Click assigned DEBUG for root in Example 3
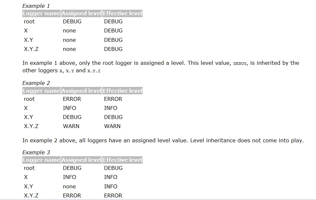Viewport: 316px width, 200px height. (72, 168)
